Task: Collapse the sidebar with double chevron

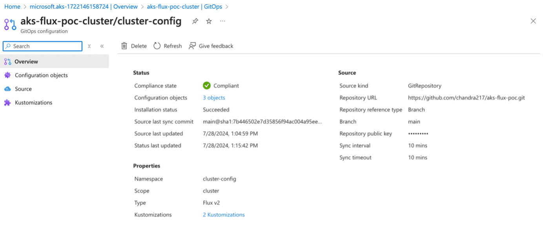Action: (x=102, y=46)
